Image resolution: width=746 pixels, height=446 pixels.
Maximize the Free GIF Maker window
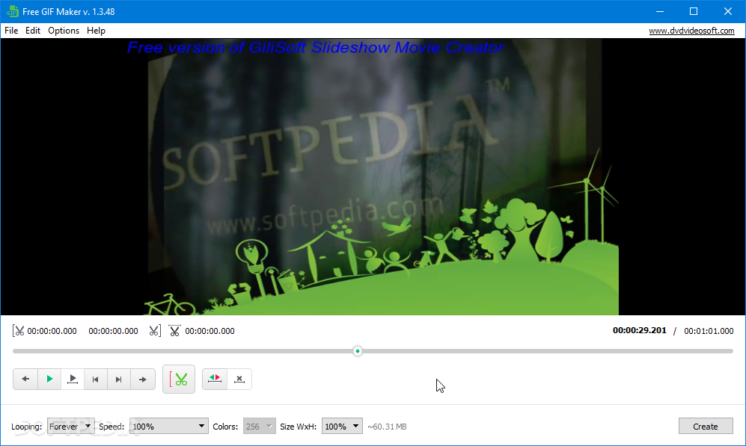[694, 11]
